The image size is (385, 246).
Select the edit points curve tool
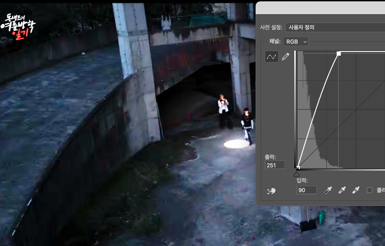[271, 57]
